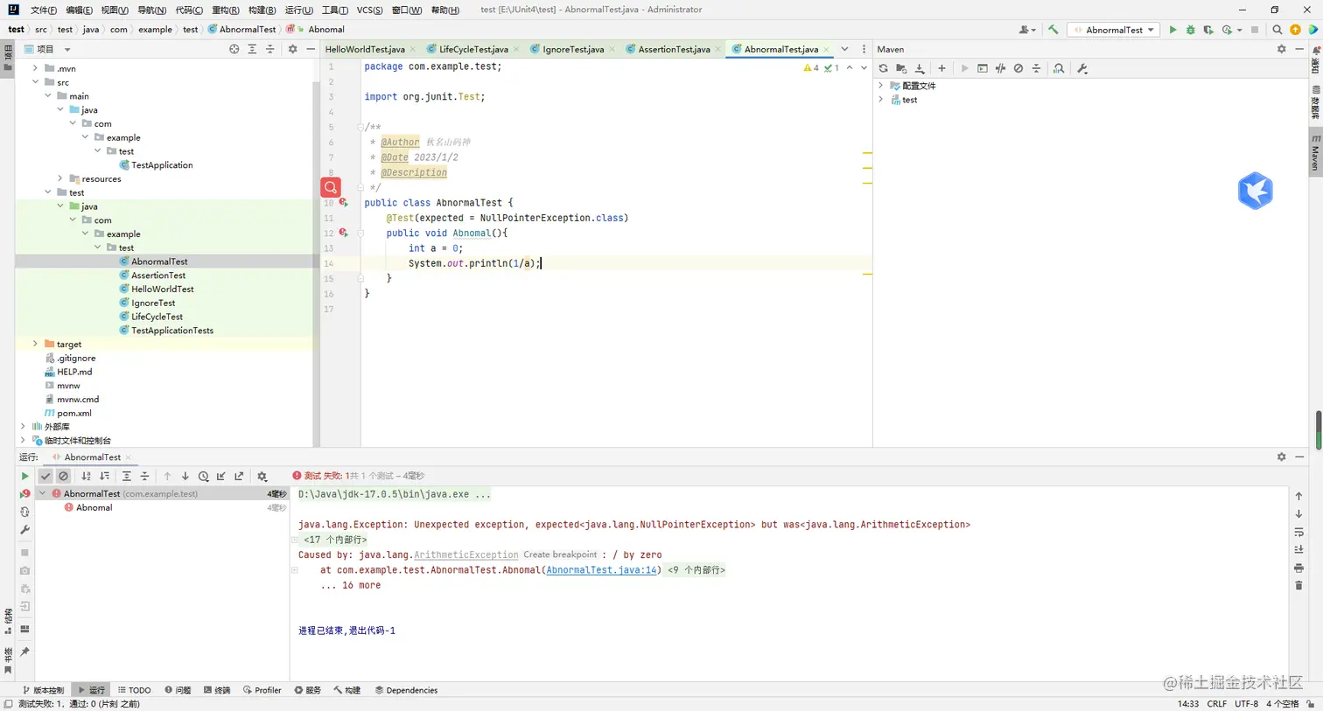Image resolution: width=1323 pixels, height=711 pixels.
Task: Open run configuration dropdown AbnormalTest
Action: (x=1114, y=30)
